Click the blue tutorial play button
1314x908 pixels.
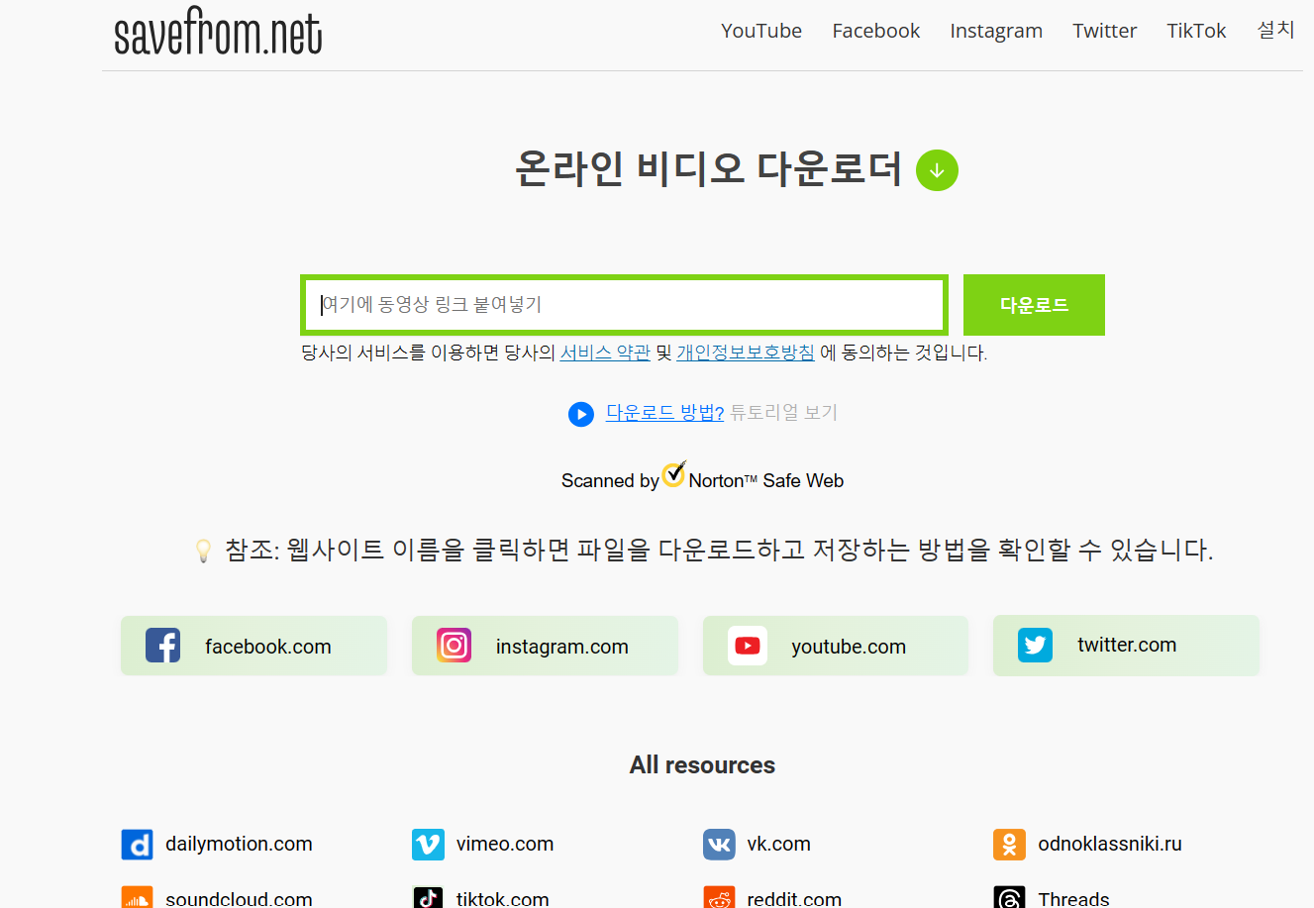[x=581, y=414]
